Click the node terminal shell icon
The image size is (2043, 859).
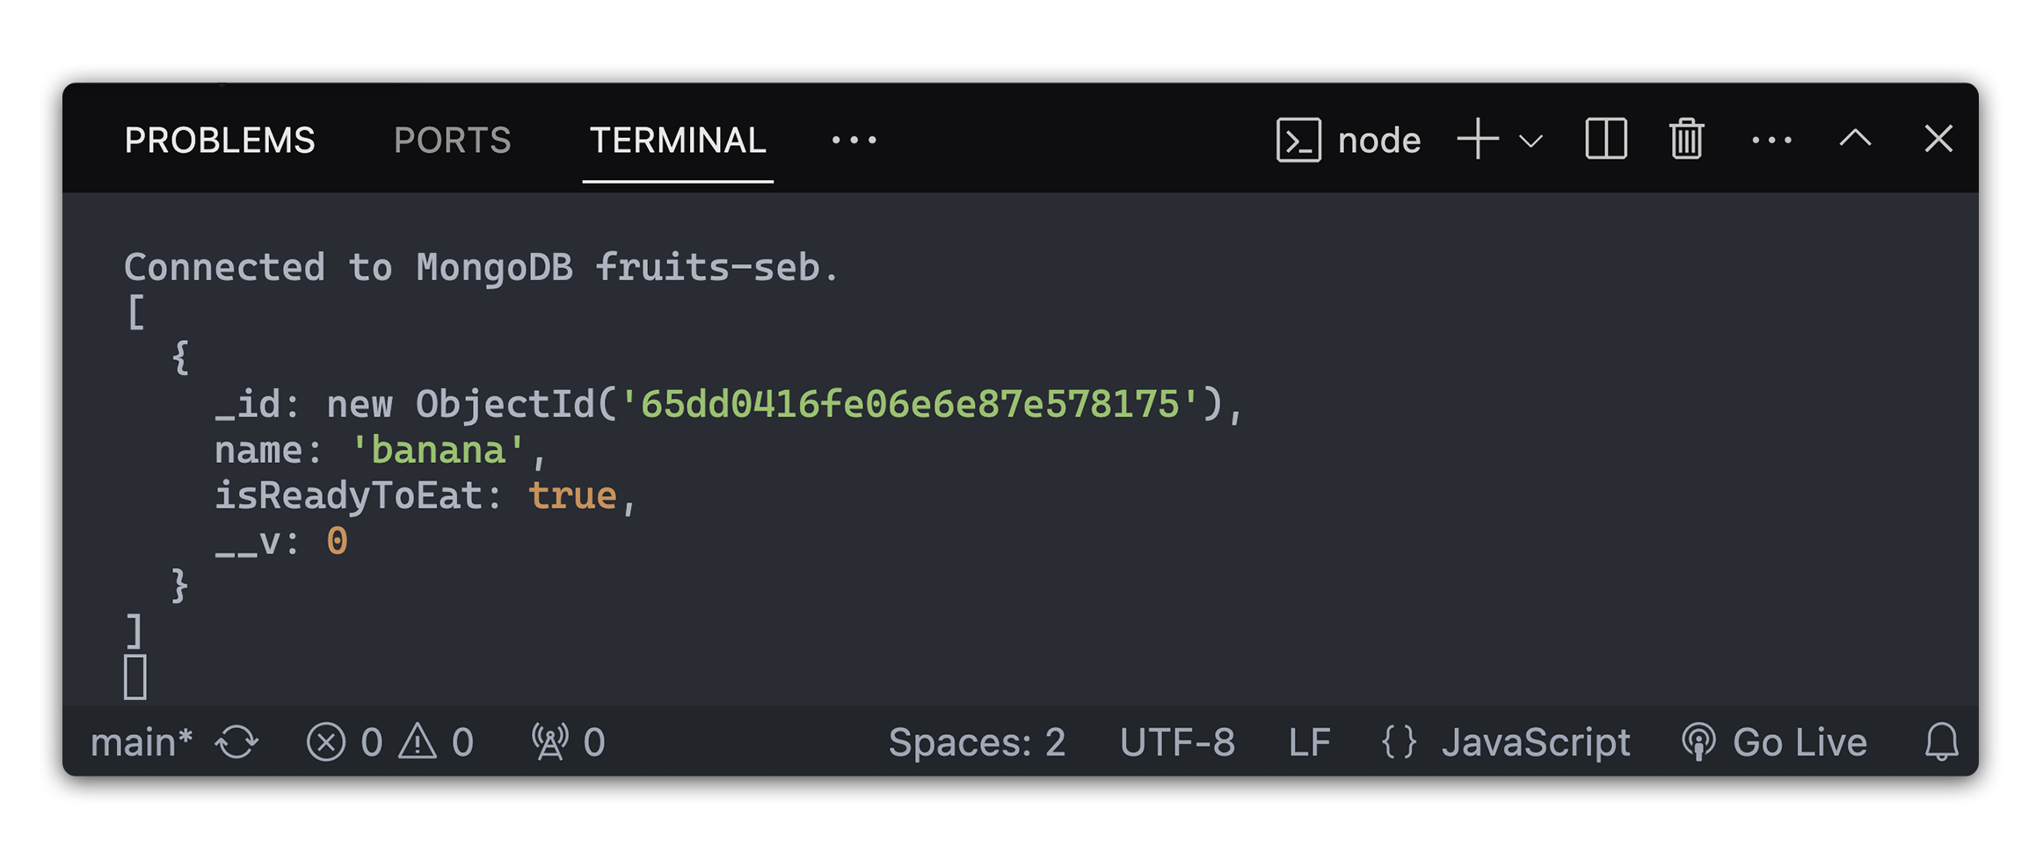[1298, 141]
